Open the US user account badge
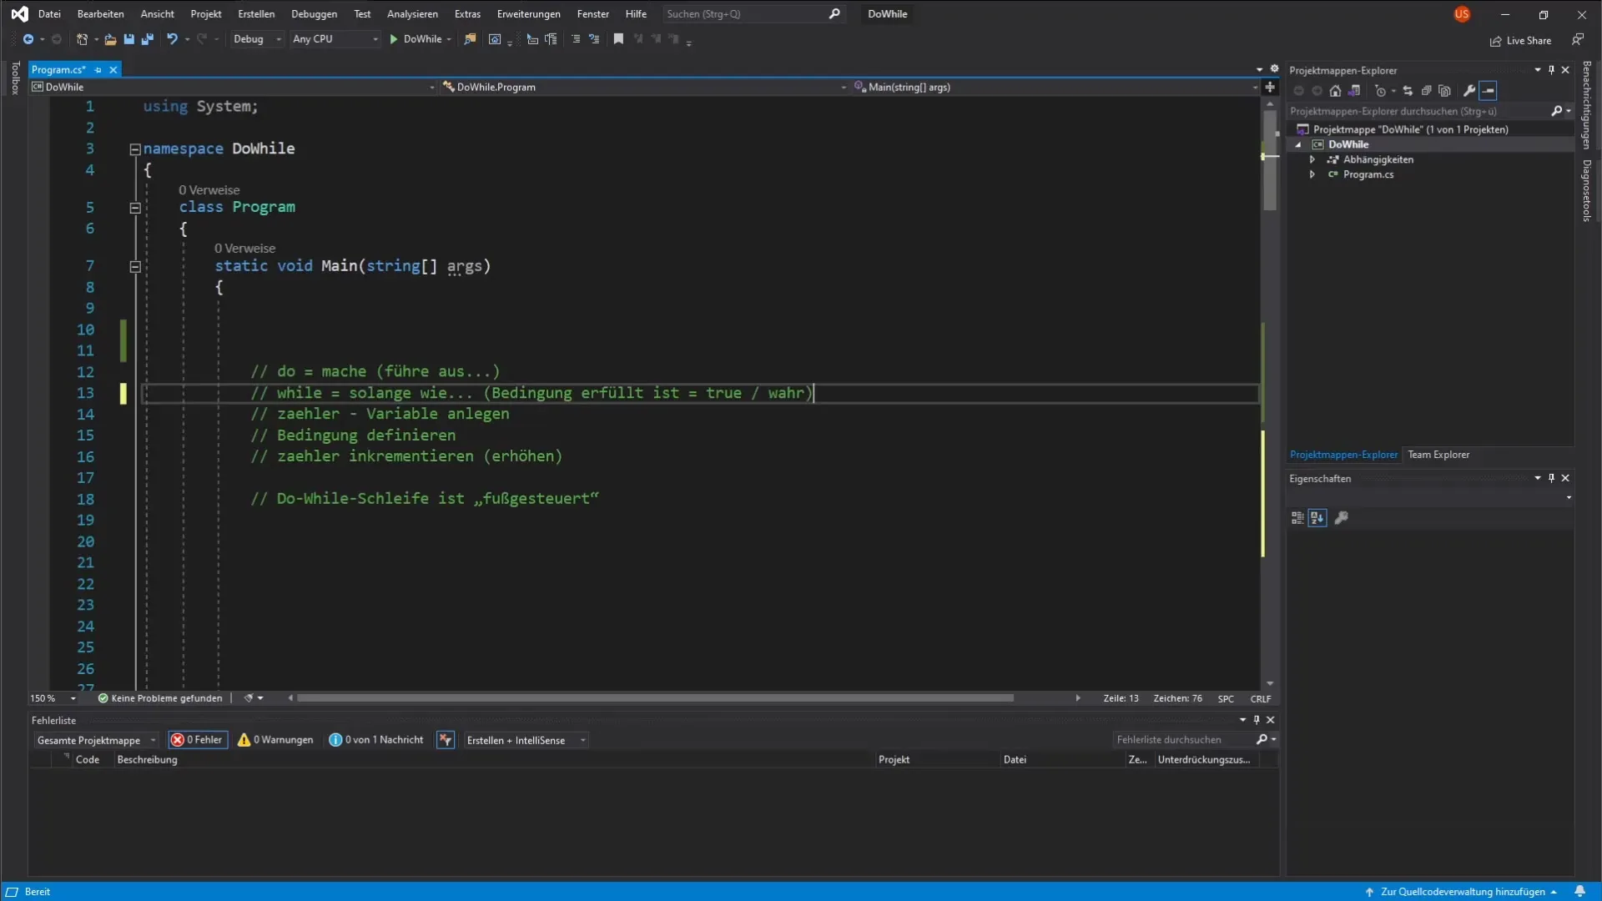The width and height of the screenshot is (1602, 901). click(1462, 14)
